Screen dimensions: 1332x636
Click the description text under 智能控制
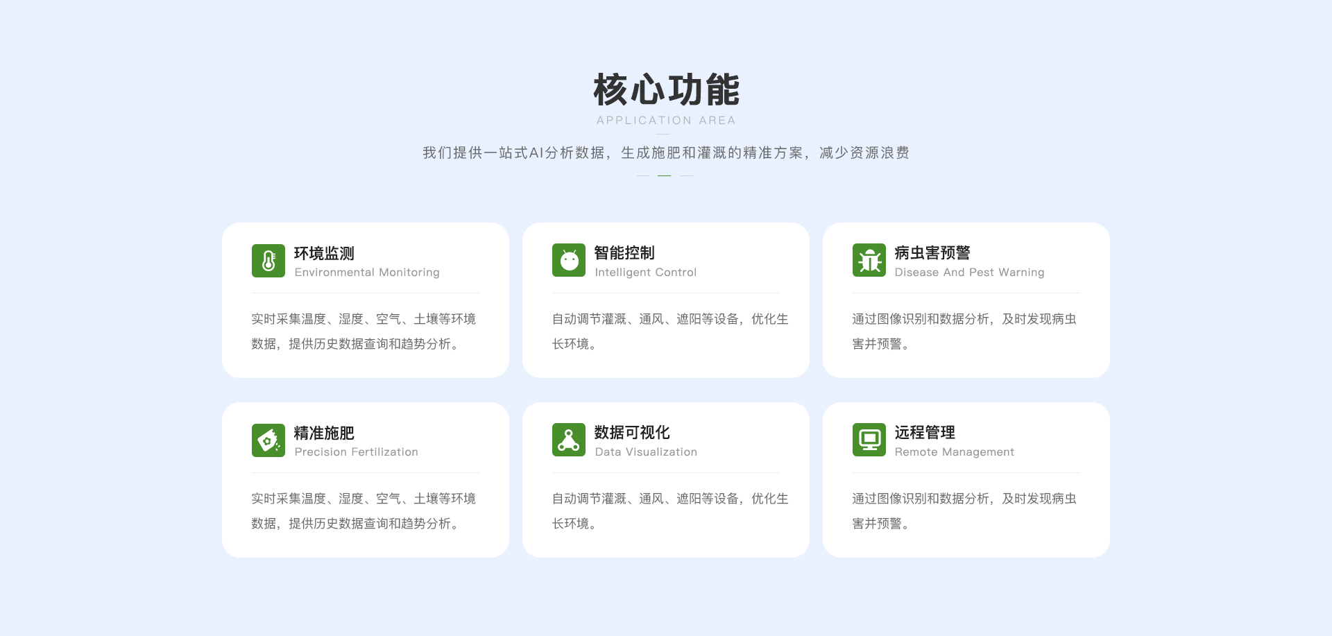click(x=670, y=332)
